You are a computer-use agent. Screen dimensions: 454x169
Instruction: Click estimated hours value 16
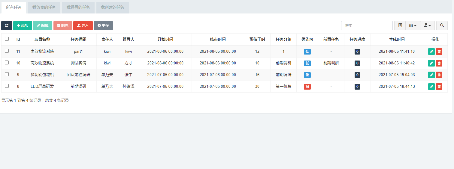[257, 75]
